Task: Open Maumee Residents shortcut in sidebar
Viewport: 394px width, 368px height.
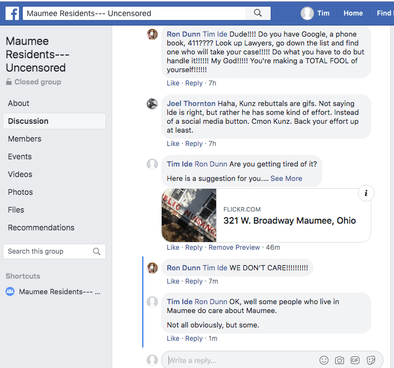Action: [x=59, y=291]
